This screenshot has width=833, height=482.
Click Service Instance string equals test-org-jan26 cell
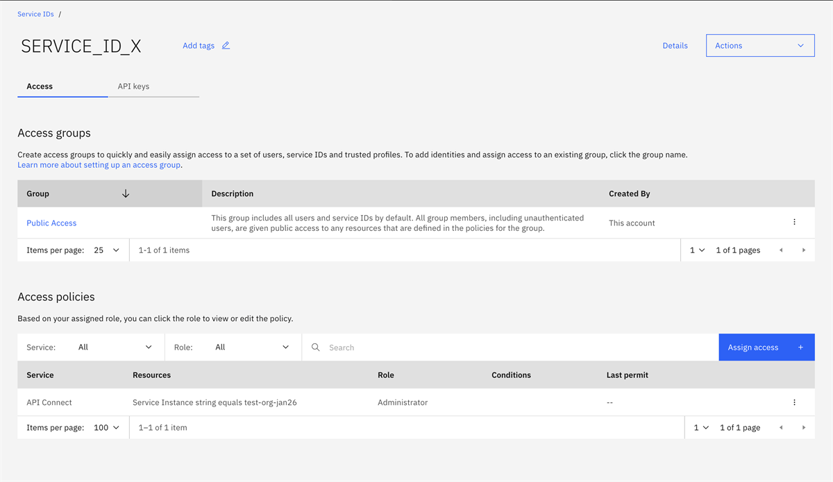click(x=214, y=403)
